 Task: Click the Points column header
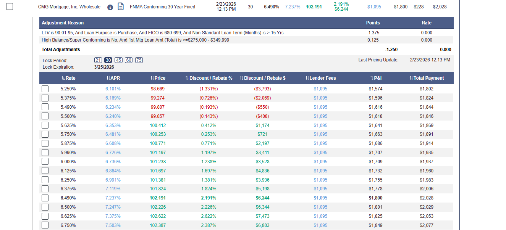click(373, 23)
